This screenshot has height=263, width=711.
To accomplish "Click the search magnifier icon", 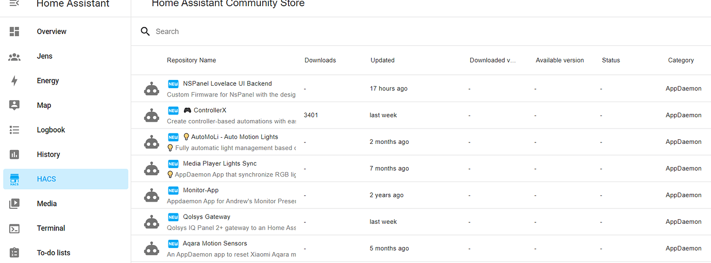I will pyautogui.click(x=145, y=31).
